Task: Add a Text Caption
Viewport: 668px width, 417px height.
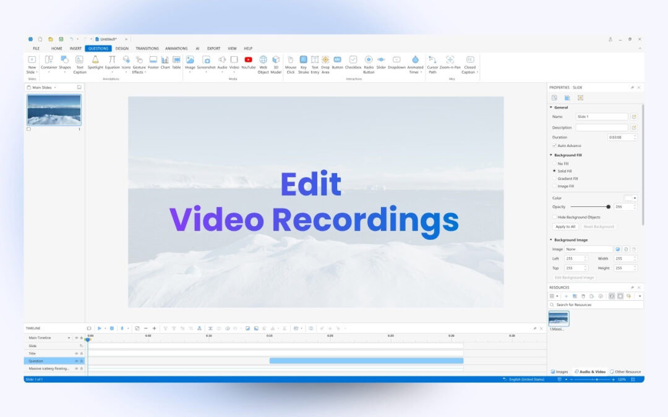Action: pos(80,65)
